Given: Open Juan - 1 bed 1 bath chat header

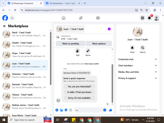Looking at the screenshot, I should [70, 29].
